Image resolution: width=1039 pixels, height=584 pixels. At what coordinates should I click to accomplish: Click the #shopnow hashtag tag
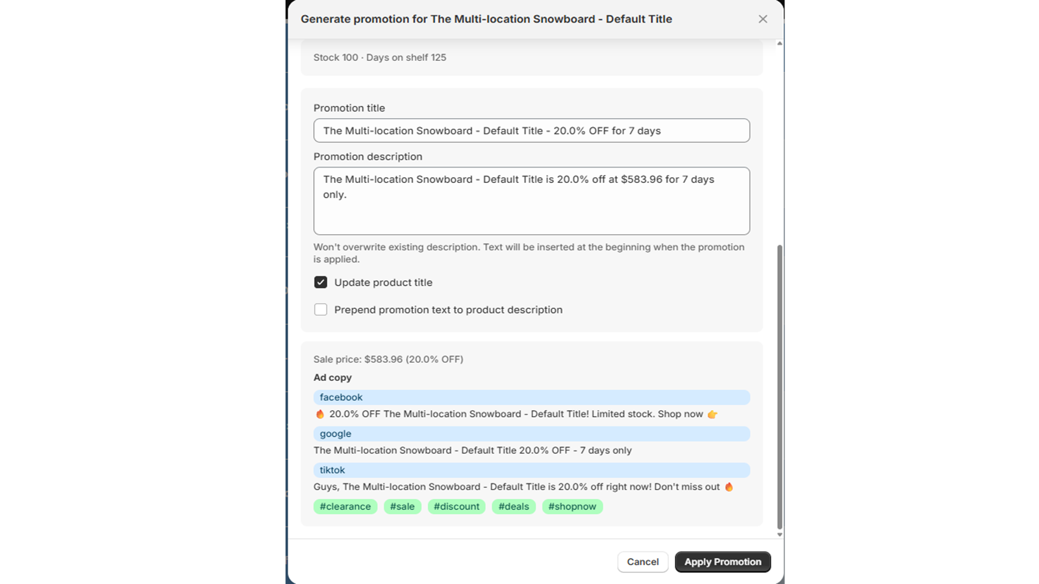pyautogui.click(x=572, y=507)
